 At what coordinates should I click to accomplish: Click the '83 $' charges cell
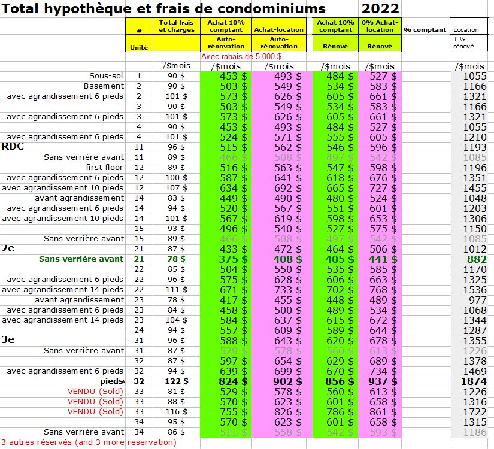tap(177, 198)
